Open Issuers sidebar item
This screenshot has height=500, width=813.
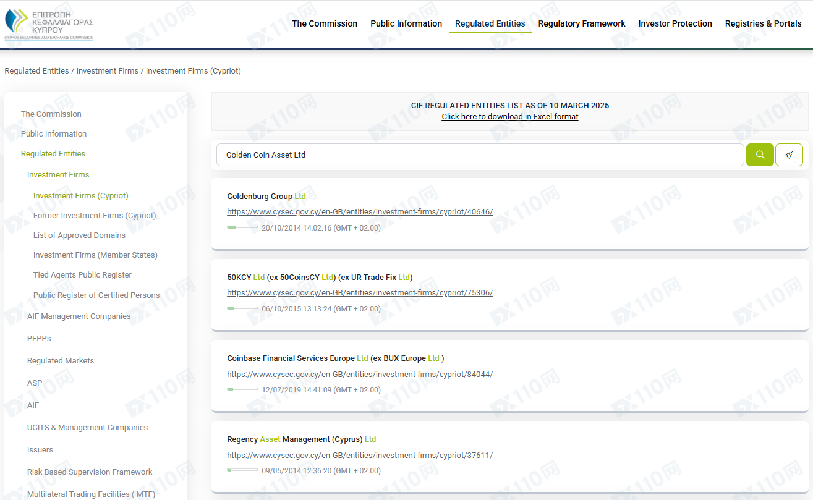tap(40, 450)
